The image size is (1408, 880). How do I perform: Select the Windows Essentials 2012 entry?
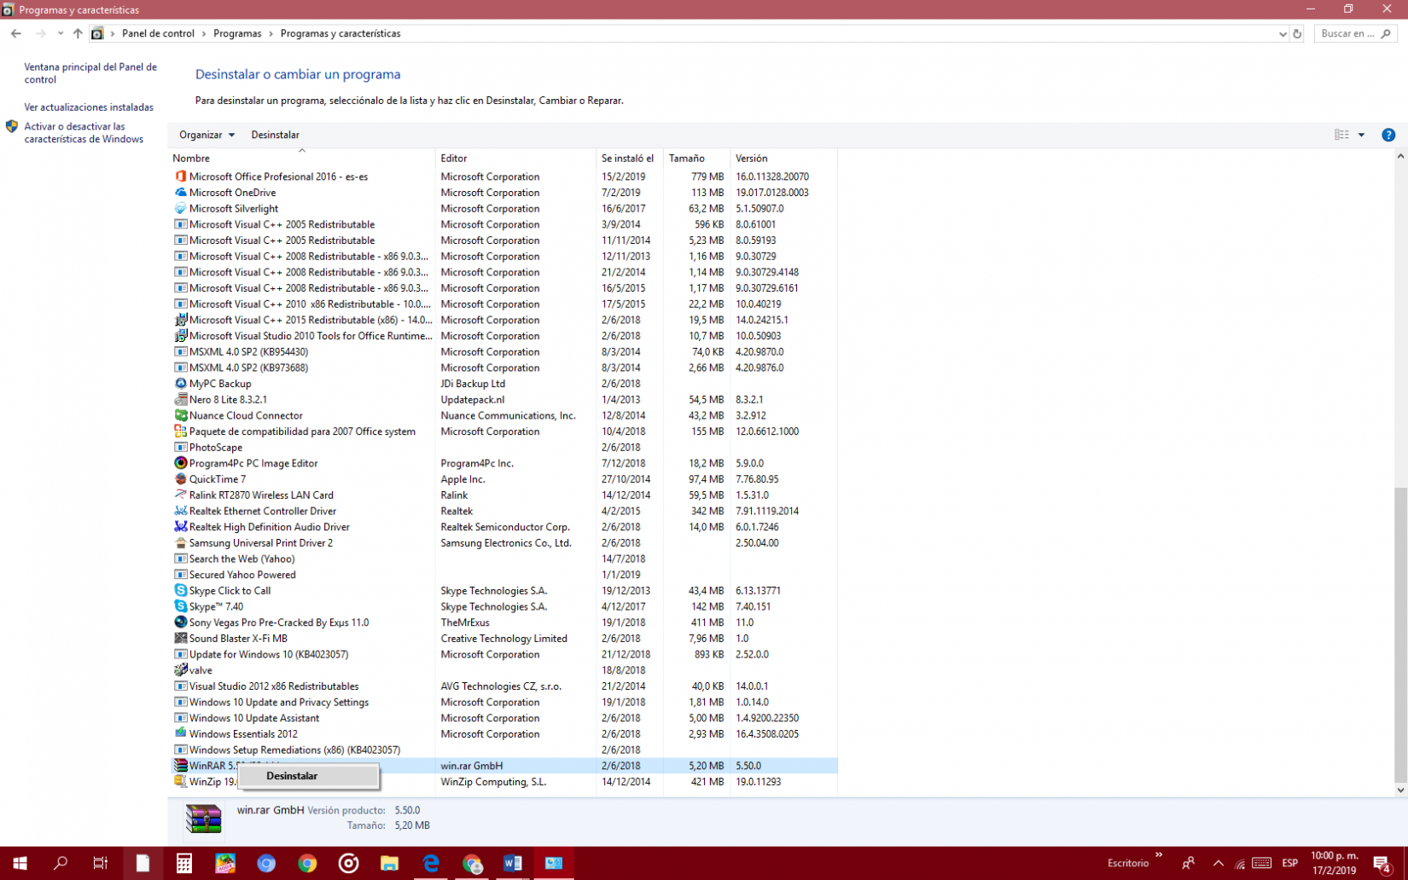pos(503,734)
